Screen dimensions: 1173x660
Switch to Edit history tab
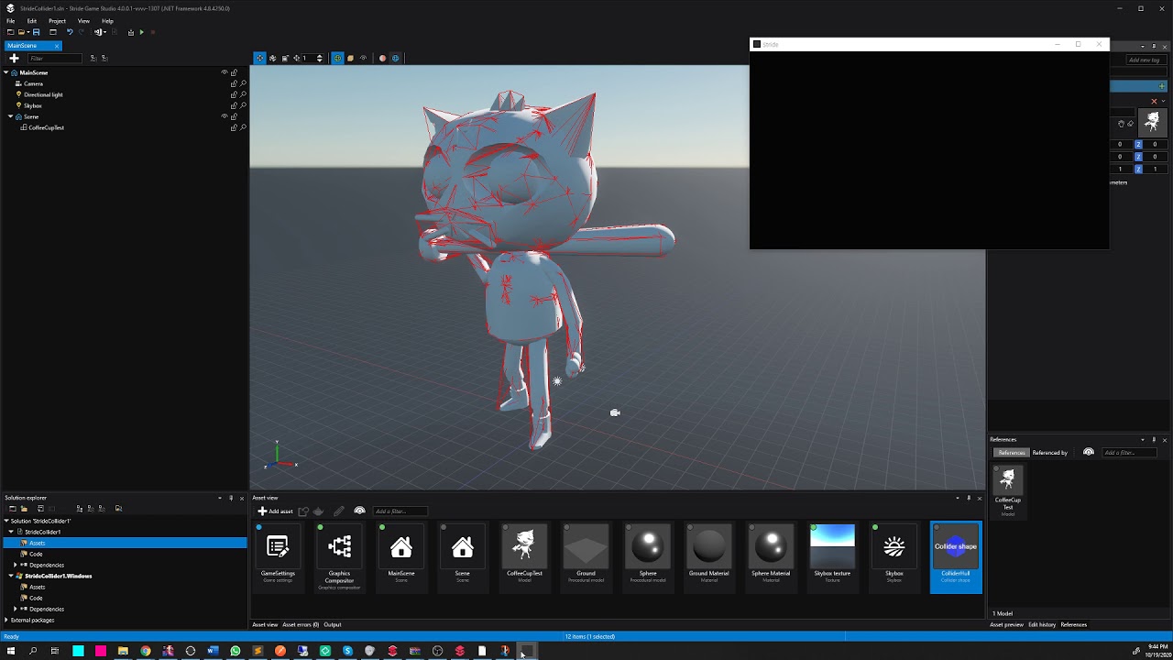pyautogui.click(x=1042, y=625)
